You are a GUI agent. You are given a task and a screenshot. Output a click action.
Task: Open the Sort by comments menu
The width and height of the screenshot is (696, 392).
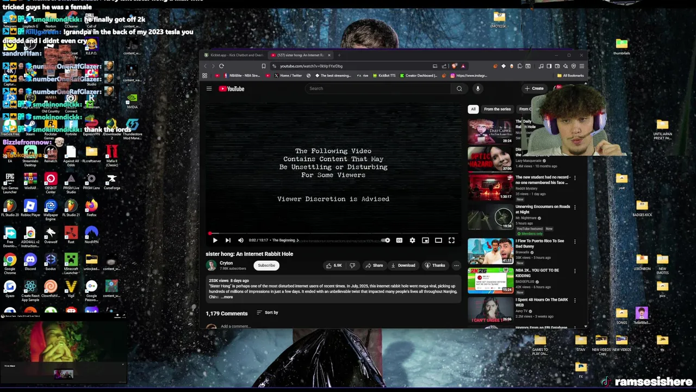pyautogui.click(x=267, y=313)
